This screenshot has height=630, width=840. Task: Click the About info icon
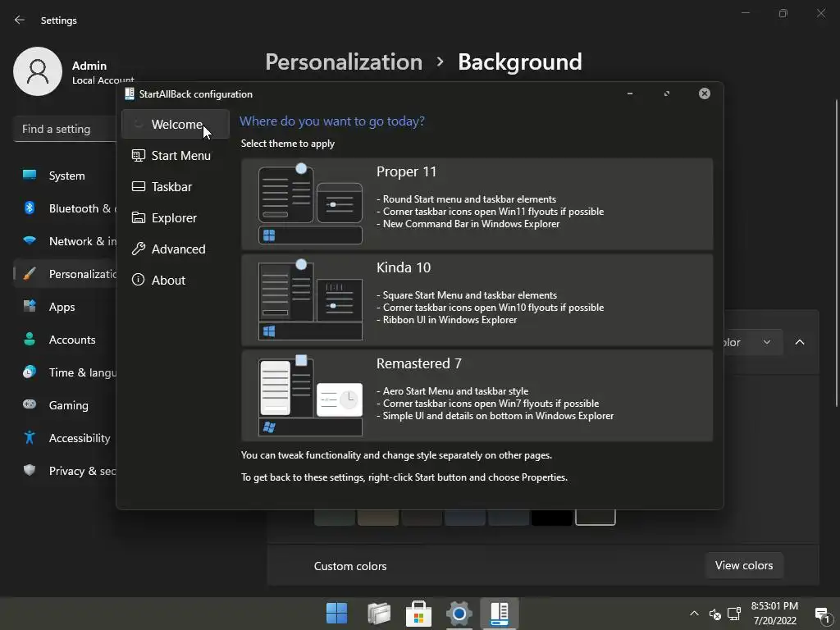[138, 280]
